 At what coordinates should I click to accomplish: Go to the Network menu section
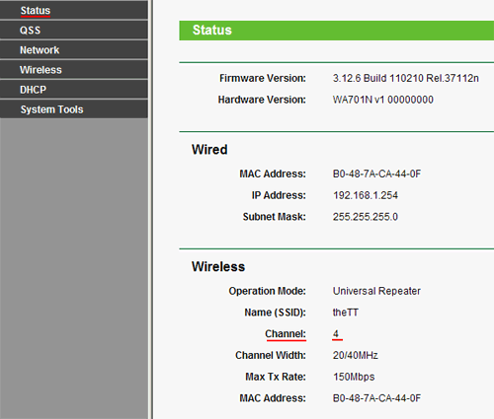[x=74, y=50]
